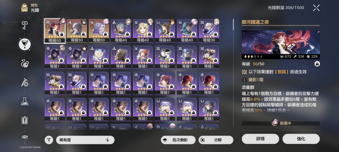Select the level 30 light cone card
Image resolution: width=339 pixels, height=152 pixels.
tap(209, 31)
